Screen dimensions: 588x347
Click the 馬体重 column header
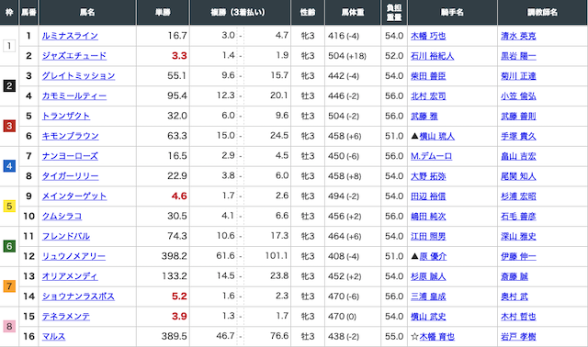point(353,12)
